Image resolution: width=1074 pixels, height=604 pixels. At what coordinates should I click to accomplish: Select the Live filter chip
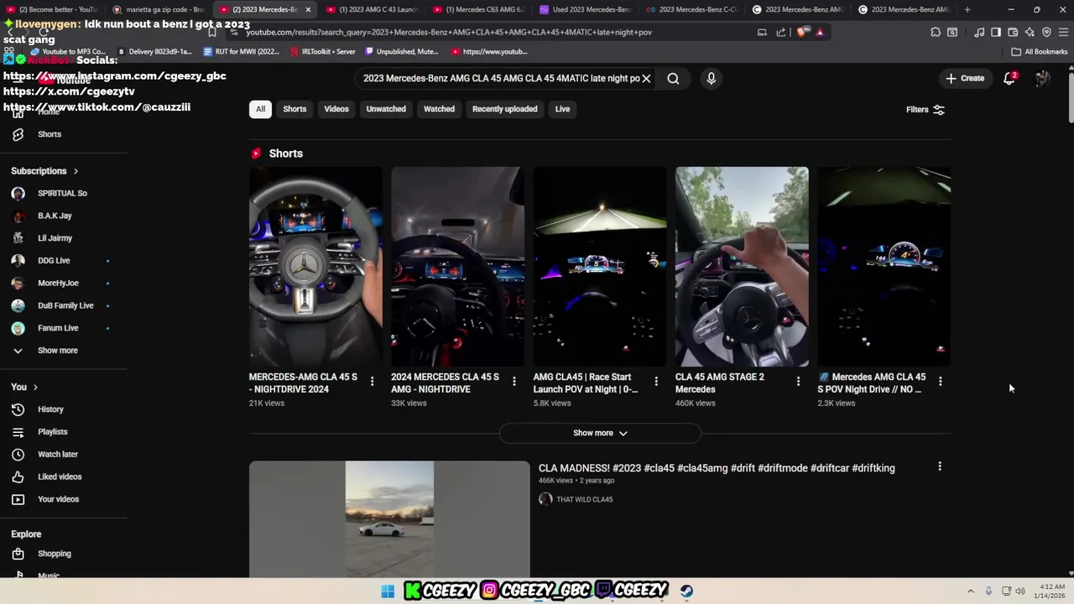click(562, 109)
